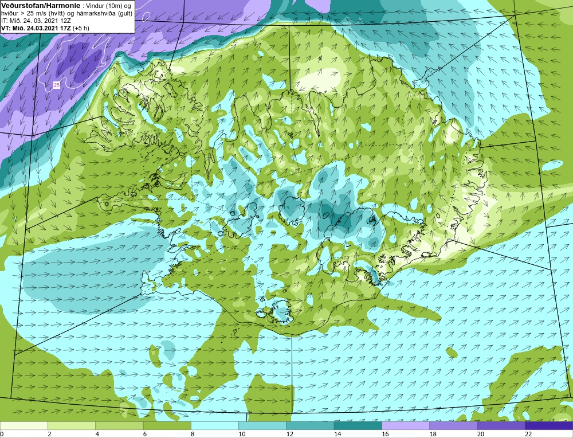The width and height of the screenshot is (573, 438).
Task: Select the purple 18–20 legend swatch
Action: [x=453, y=425]
